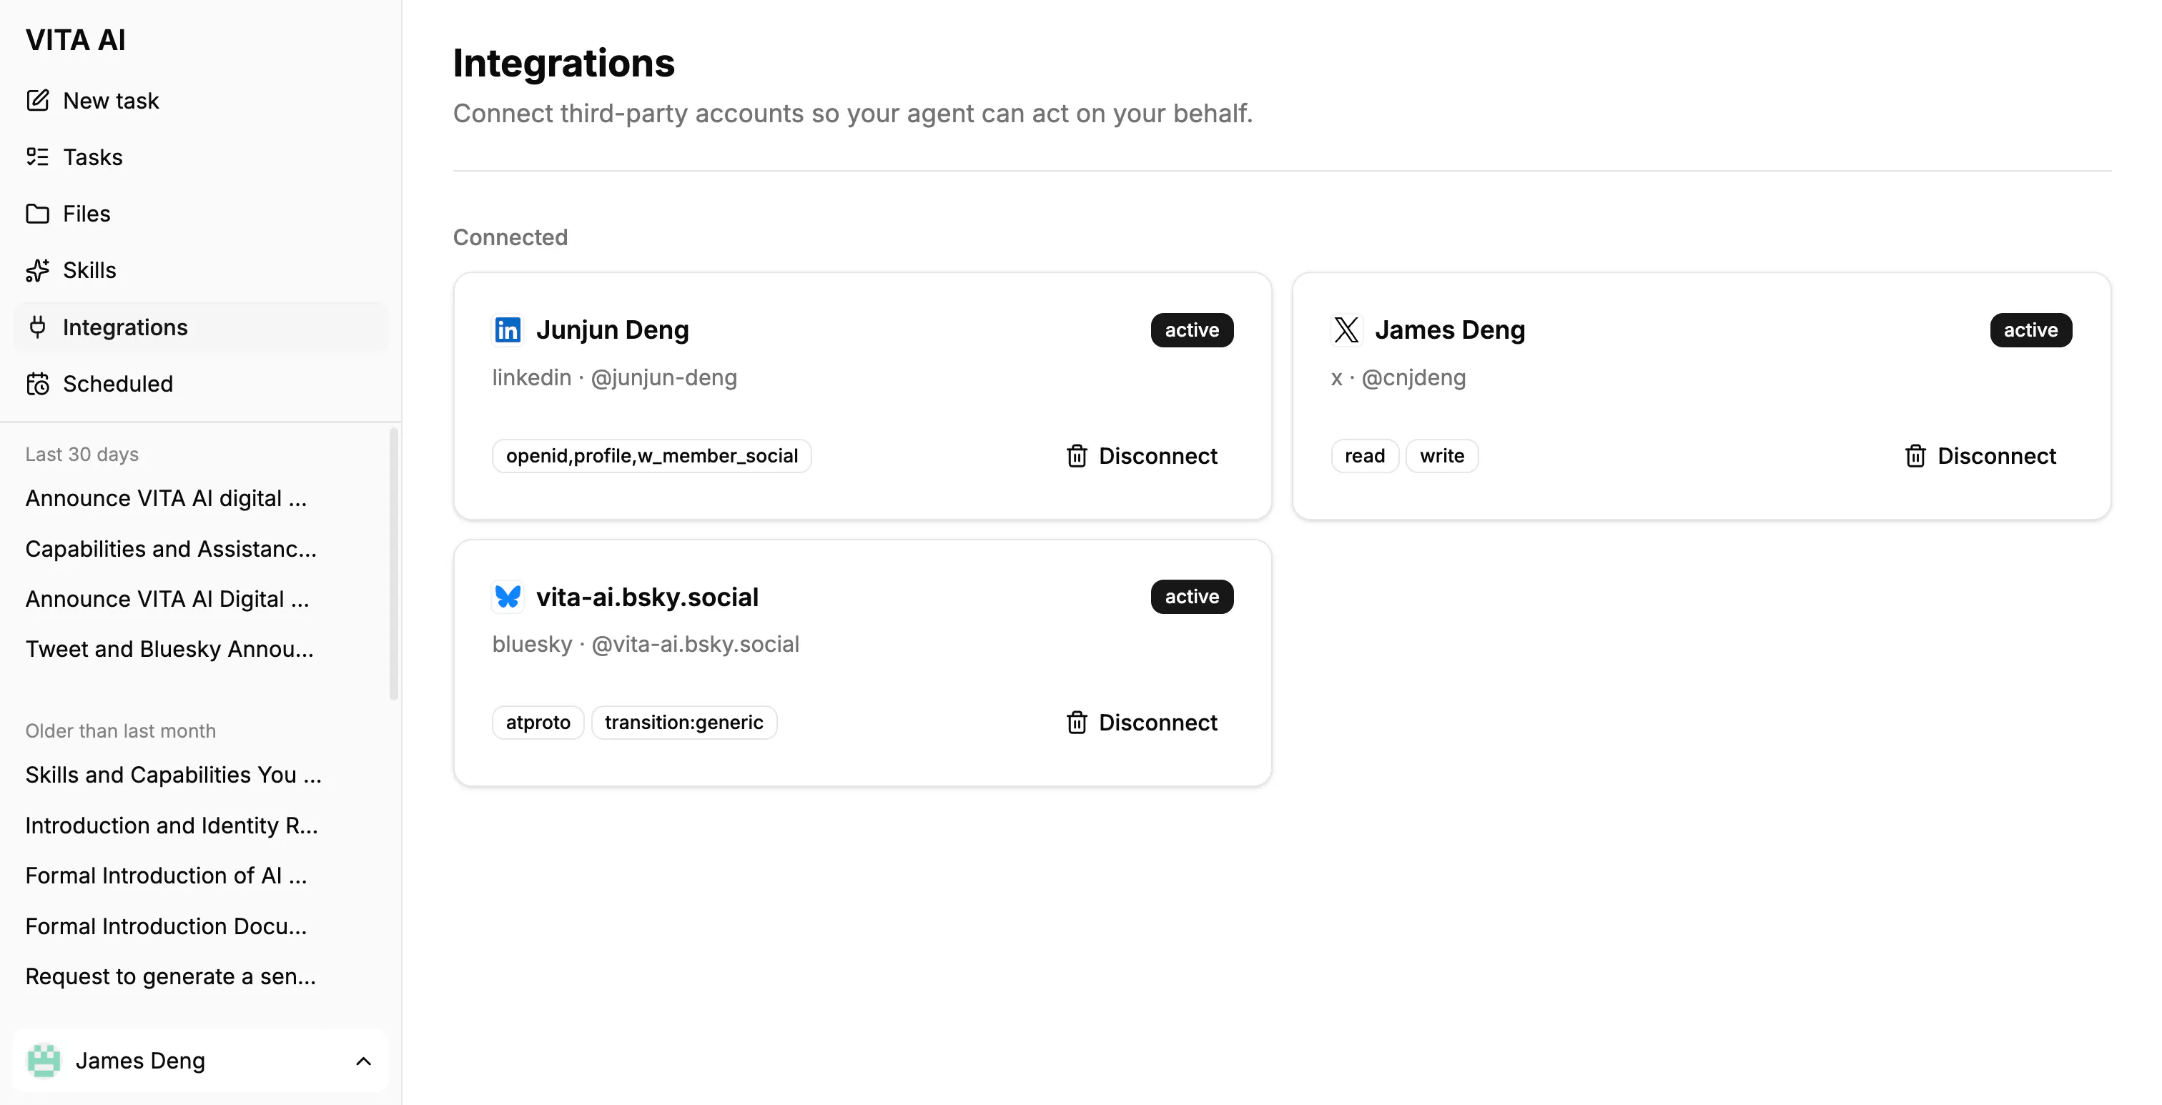This screenshot has width=2162, height=1105.
Task: Open task 'Tweet and Bluesky Annou...'
Action: tap(169, 650)
